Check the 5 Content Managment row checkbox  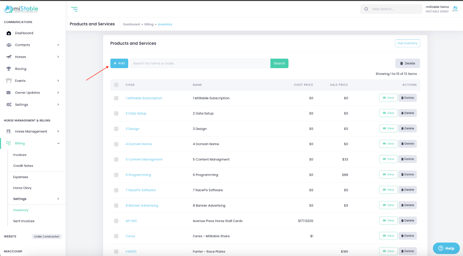116,160
